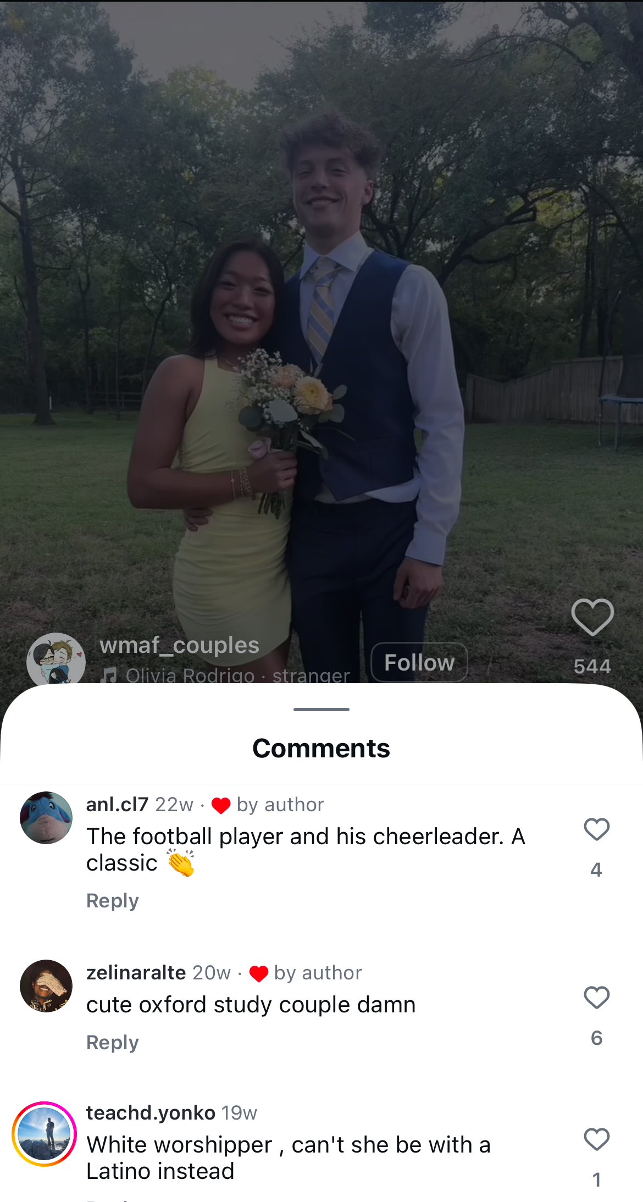Screen dimensions: 643x1202
Task: Follow the wmaf_couples account
Action: 419,662
